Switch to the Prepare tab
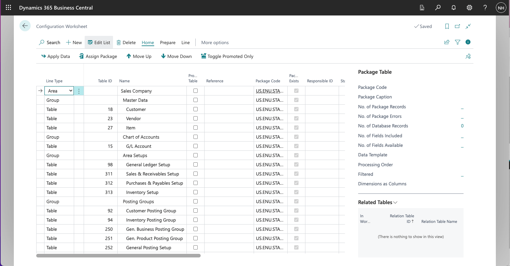 pos(167,42)
